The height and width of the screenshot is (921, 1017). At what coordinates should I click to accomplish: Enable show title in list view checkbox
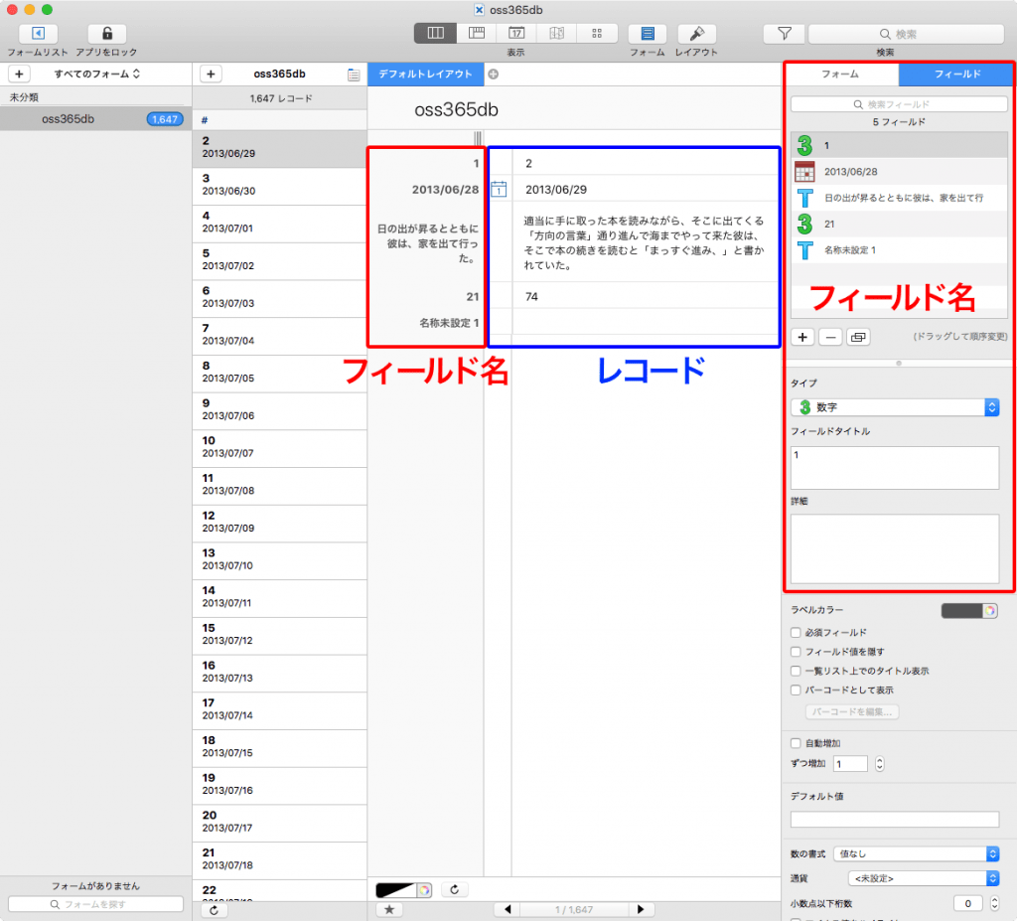(x=796, y=671)
